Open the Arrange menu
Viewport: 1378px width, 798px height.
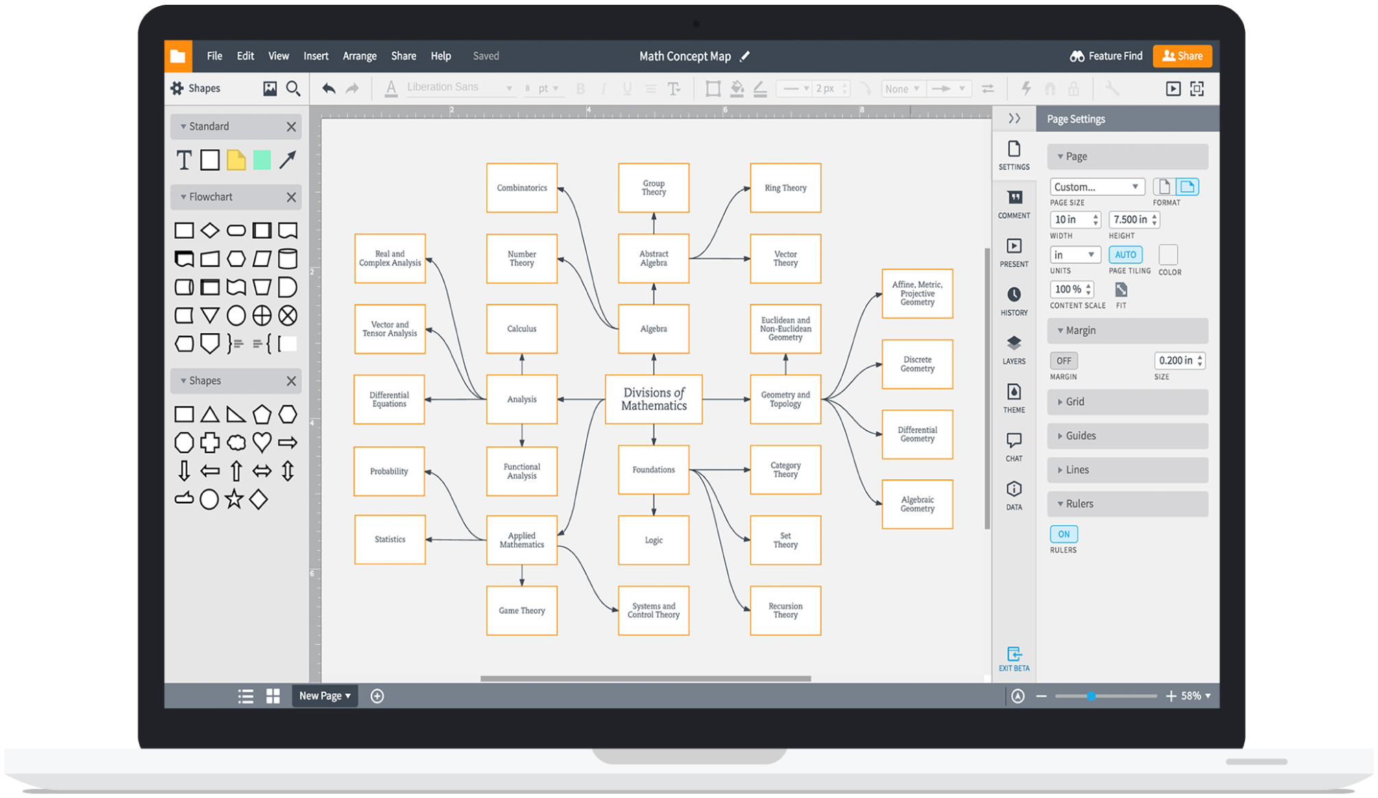click(x=359, y=56)
